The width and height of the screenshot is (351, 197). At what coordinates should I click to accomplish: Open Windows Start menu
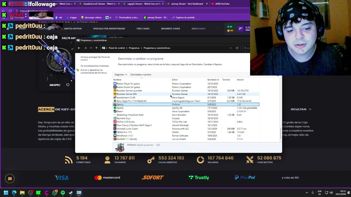6,193
